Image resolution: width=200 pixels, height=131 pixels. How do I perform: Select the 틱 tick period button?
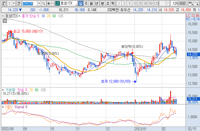point(113,3)
